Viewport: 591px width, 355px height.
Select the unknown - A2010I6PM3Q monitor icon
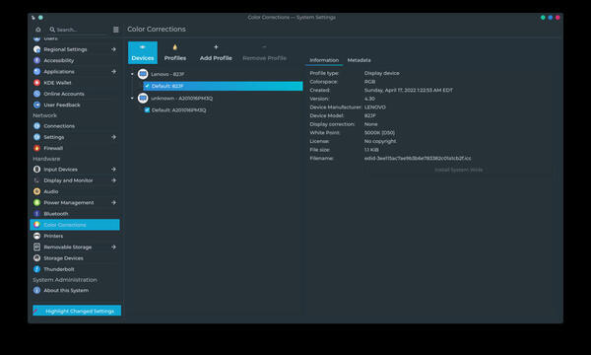(143, 98)
